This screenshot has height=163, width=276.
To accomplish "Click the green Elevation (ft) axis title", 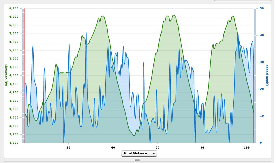I will (x=6, y=75).
